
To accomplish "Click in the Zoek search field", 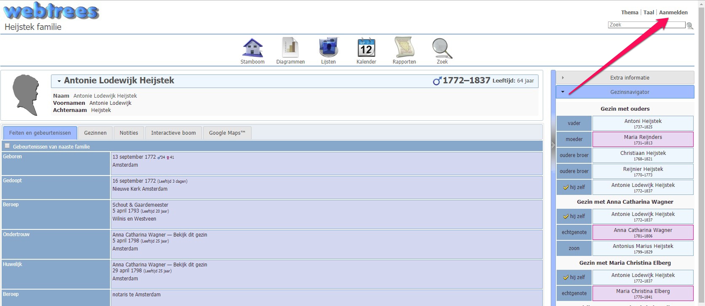I will pyautogui.click(x=646, y=25).
